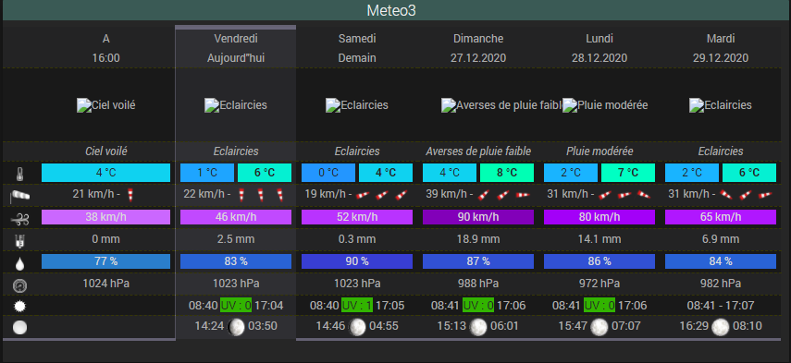Screen dimensions: 791x363
Task: Click the water drop humidity icon
Action: [19, 262]
